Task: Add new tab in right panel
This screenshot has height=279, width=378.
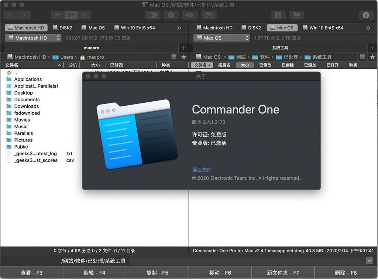Action: coord(372,48)
